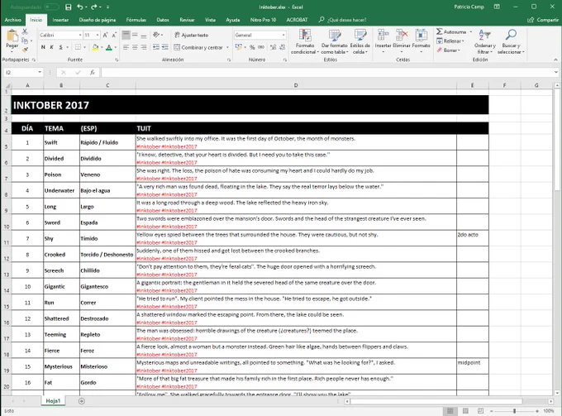The height and width of the screenshot is (416, 562).
Task: Click the decrease decimal icon
Action: pyautogui.click(x=283, y=47)
